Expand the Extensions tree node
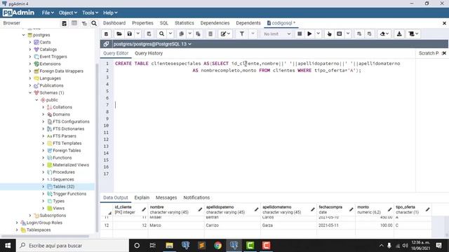Screen dimensions: 449x252 (30, 64)
